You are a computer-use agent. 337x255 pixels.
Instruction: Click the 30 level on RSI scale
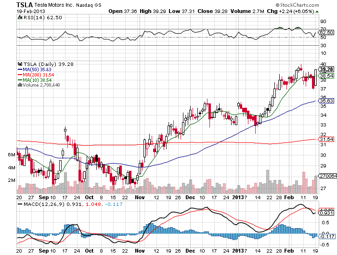tap(323, 45)
